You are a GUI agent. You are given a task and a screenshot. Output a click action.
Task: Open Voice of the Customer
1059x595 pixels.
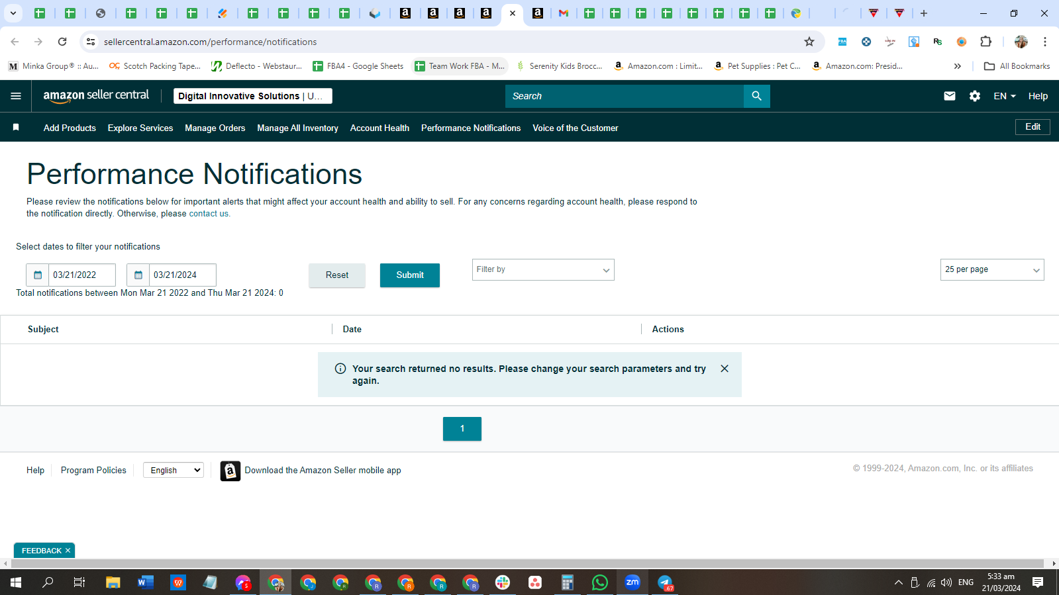[x=576, y=128]
